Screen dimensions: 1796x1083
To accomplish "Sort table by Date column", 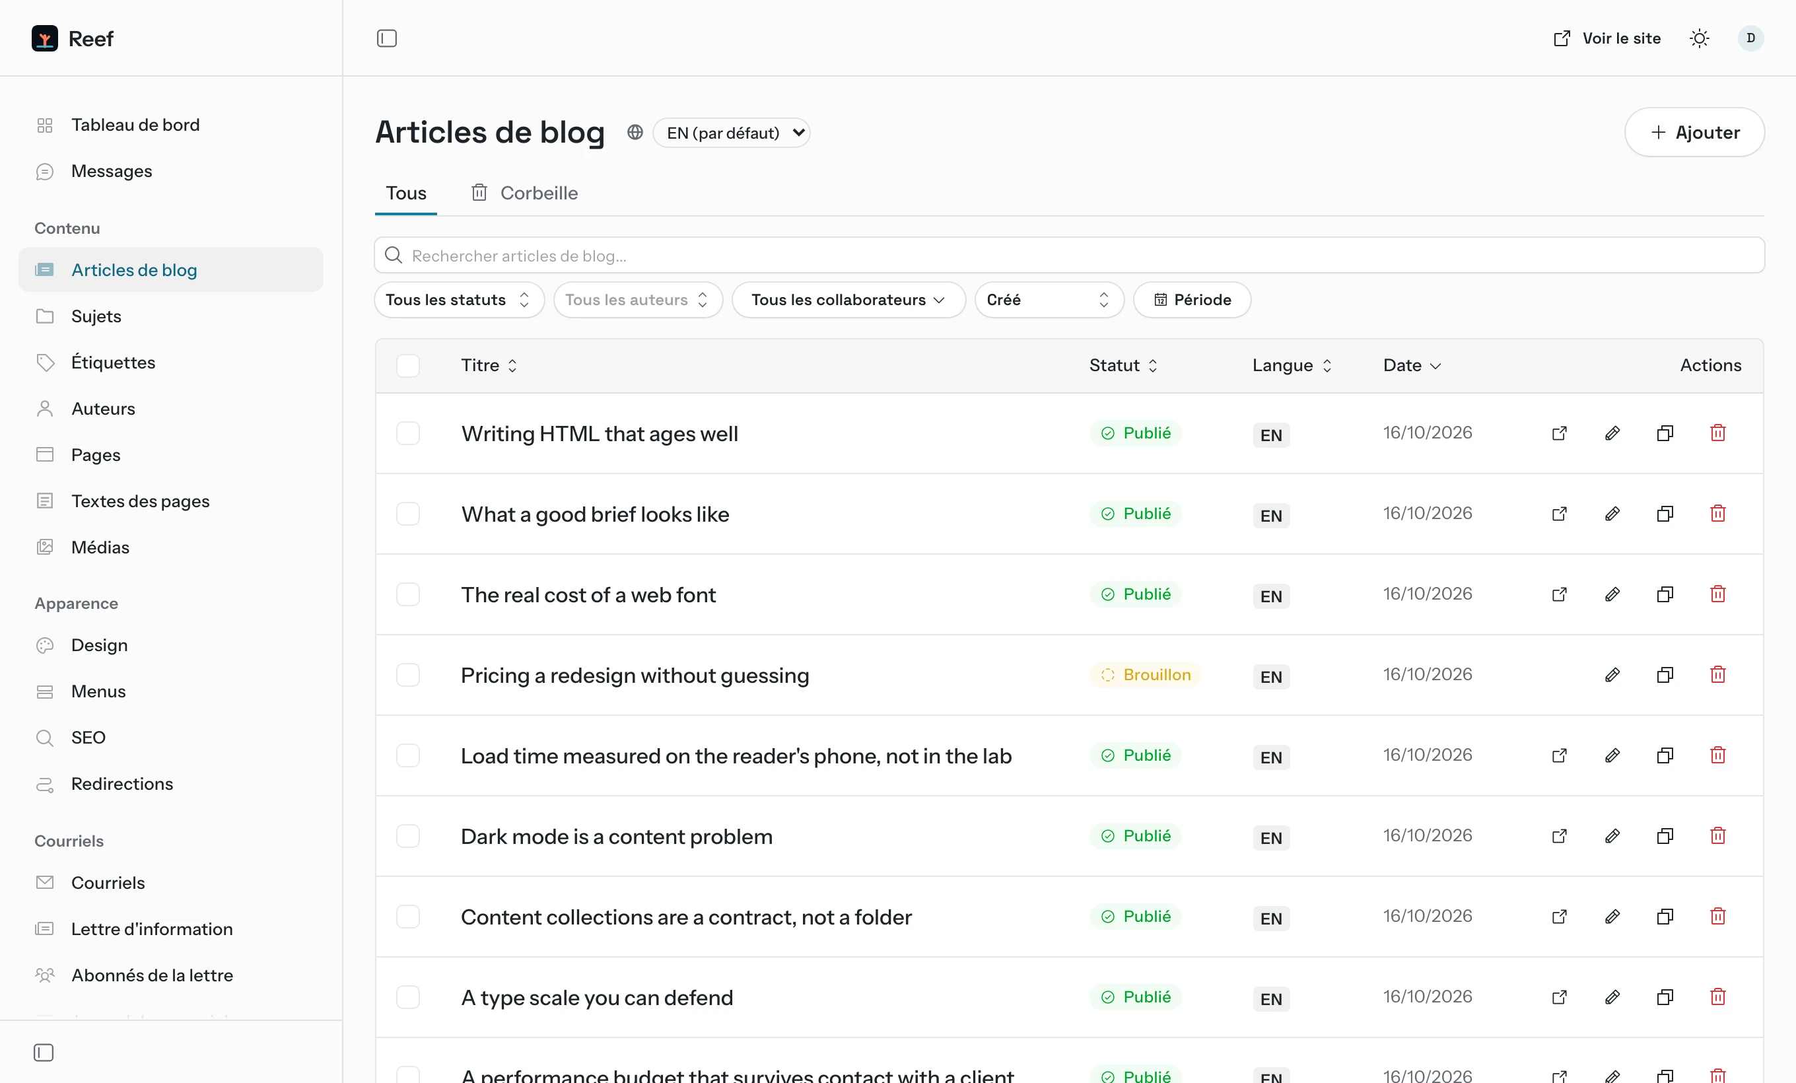I will tap(1412, 365).
